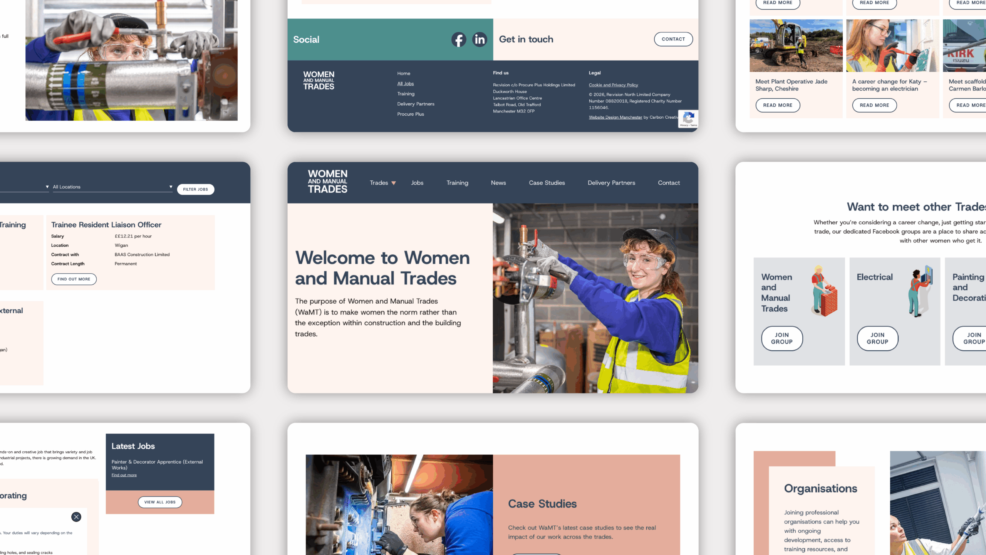
Task: Open the Facebook social icon
Action: click(459, 39)
